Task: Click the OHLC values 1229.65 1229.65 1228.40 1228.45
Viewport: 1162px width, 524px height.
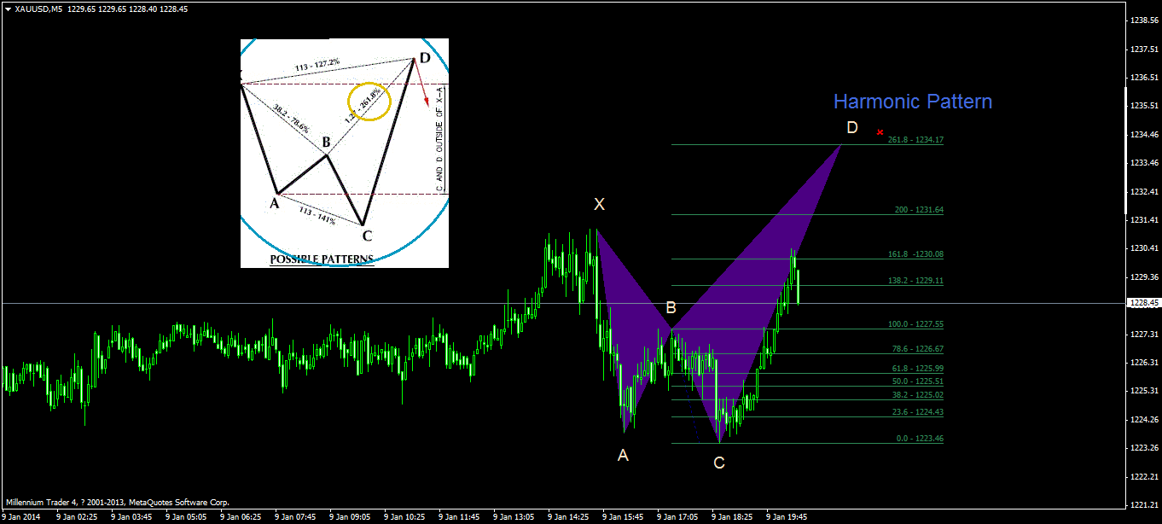Action: (x=127, y=9)
